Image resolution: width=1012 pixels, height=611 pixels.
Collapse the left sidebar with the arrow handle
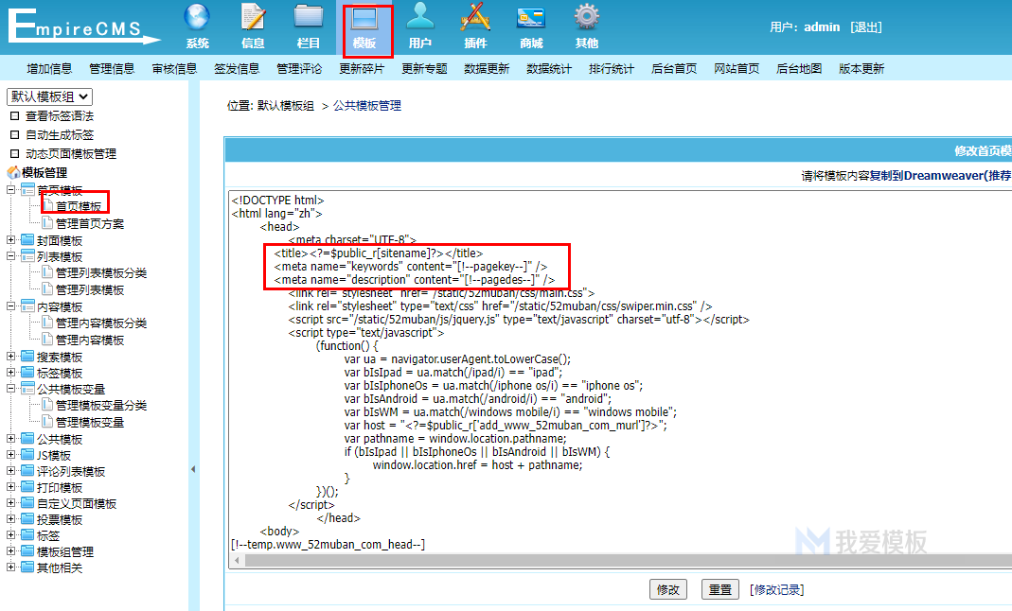(193, 469)
